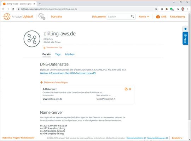
Task: Click Haben Sie Fragen? Kommentare? link
Action: [18, 138]
